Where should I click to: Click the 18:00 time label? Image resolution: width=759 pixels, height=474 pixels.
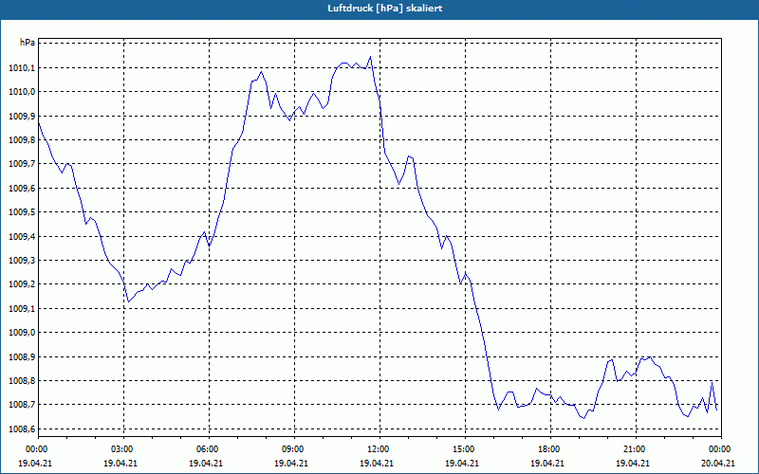pyautogui.click(x=547, y=449)
